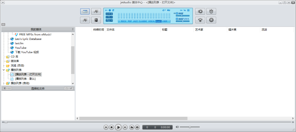Expand the 浏览 (自动) tree node
The image size is (296, 132).
[x=3, y=66]
